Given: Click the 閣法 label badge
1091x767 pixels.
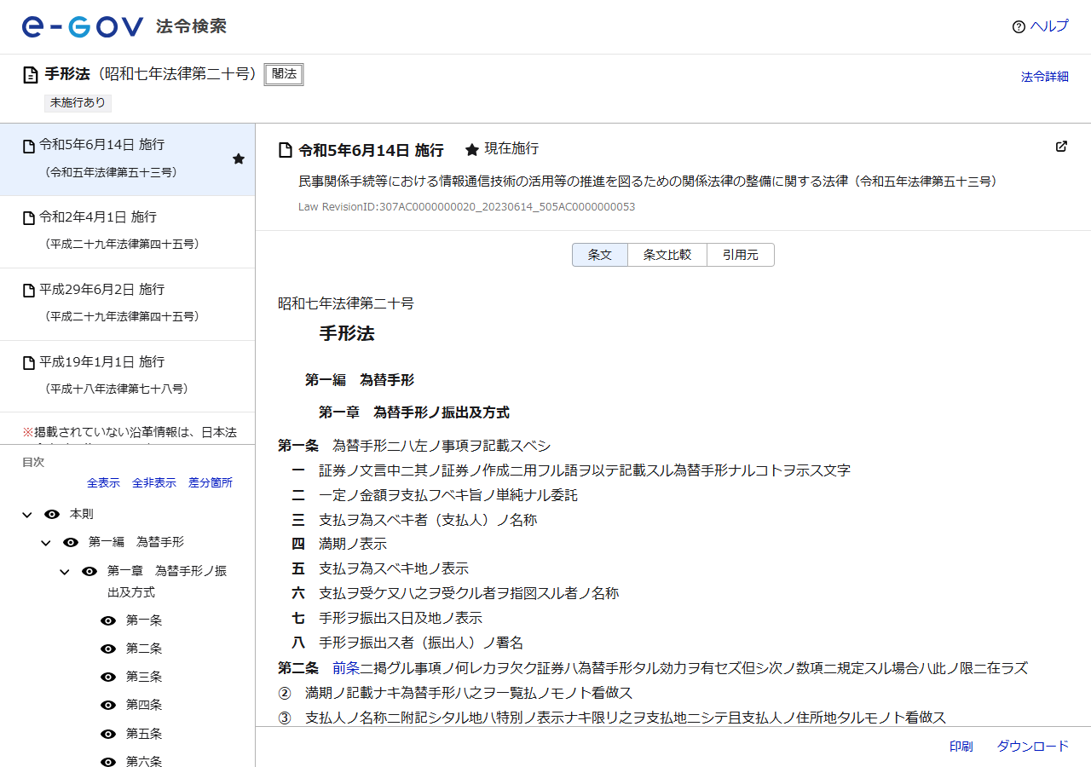Looking at the screenshot, I should pyautogui.click(x=284, y=74).
